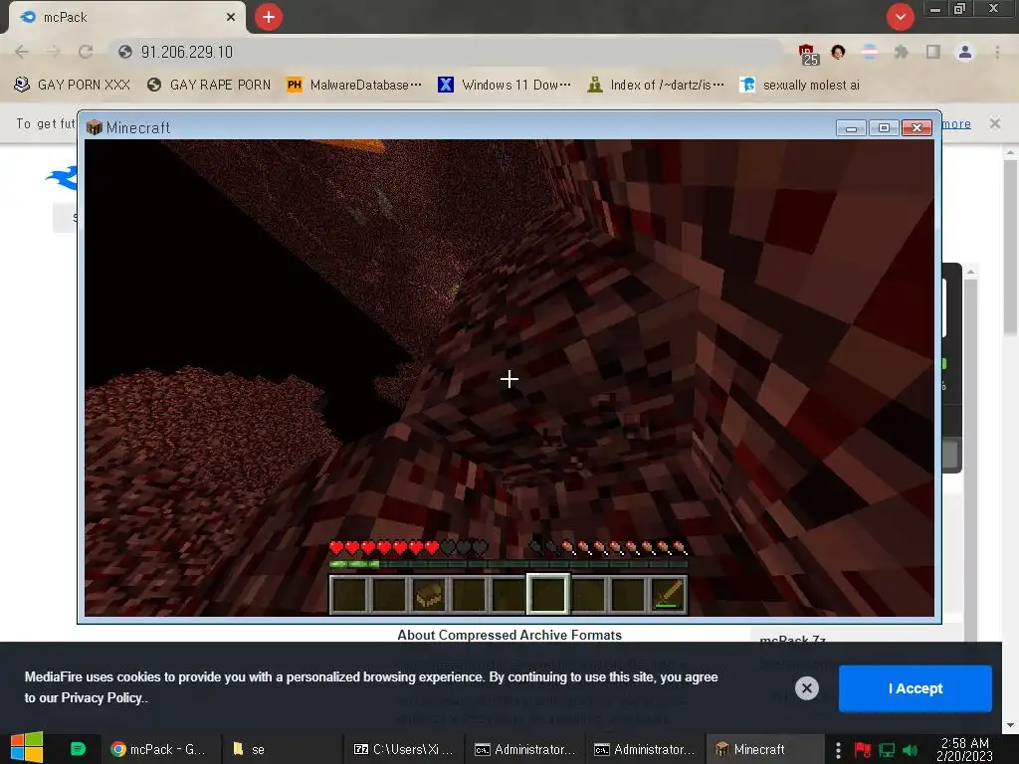Switch to the 7-Zip C:\Users taskbar item

pyautogui.click(x=403, y=749)
